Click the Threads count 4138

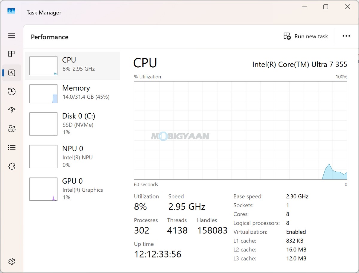[177, 230]
